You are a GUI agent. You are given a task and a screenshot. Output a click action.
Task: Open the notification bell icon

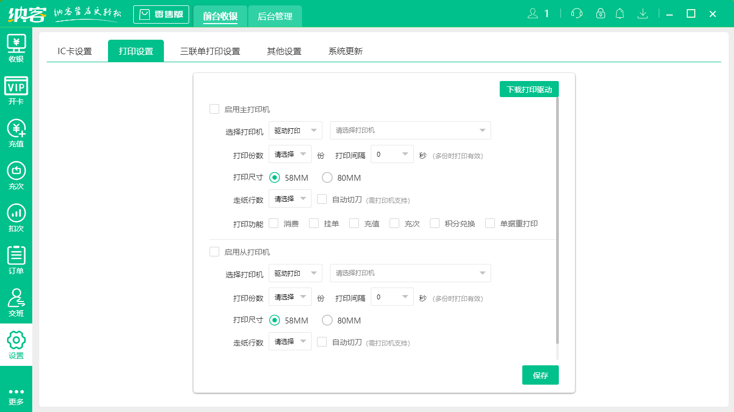620,13
